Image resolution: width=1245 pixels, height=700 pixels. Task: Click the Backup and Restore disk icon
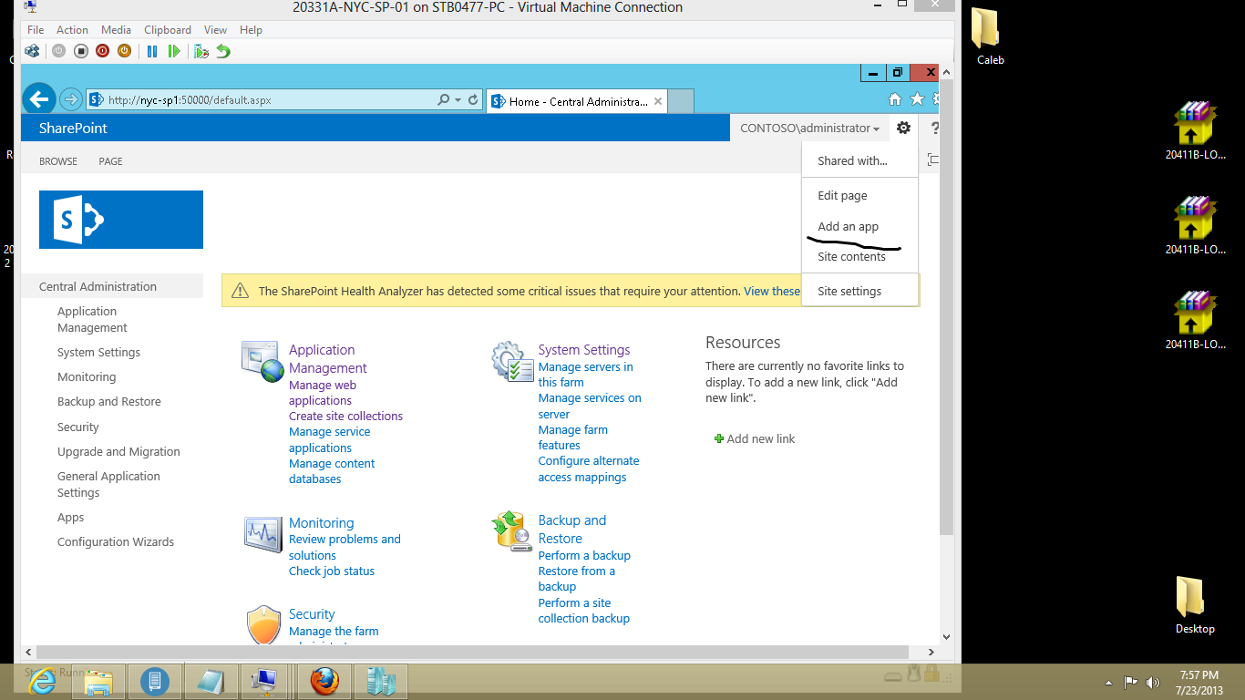tap(512, 531)
